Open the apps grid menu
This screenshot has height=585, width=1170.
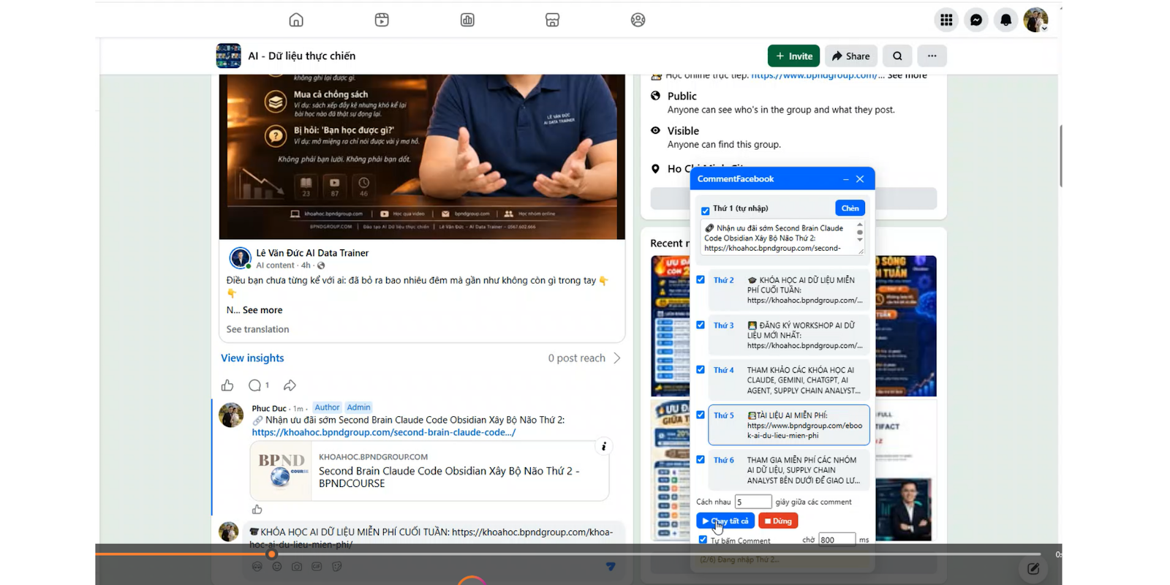click(x=946, y=20)
